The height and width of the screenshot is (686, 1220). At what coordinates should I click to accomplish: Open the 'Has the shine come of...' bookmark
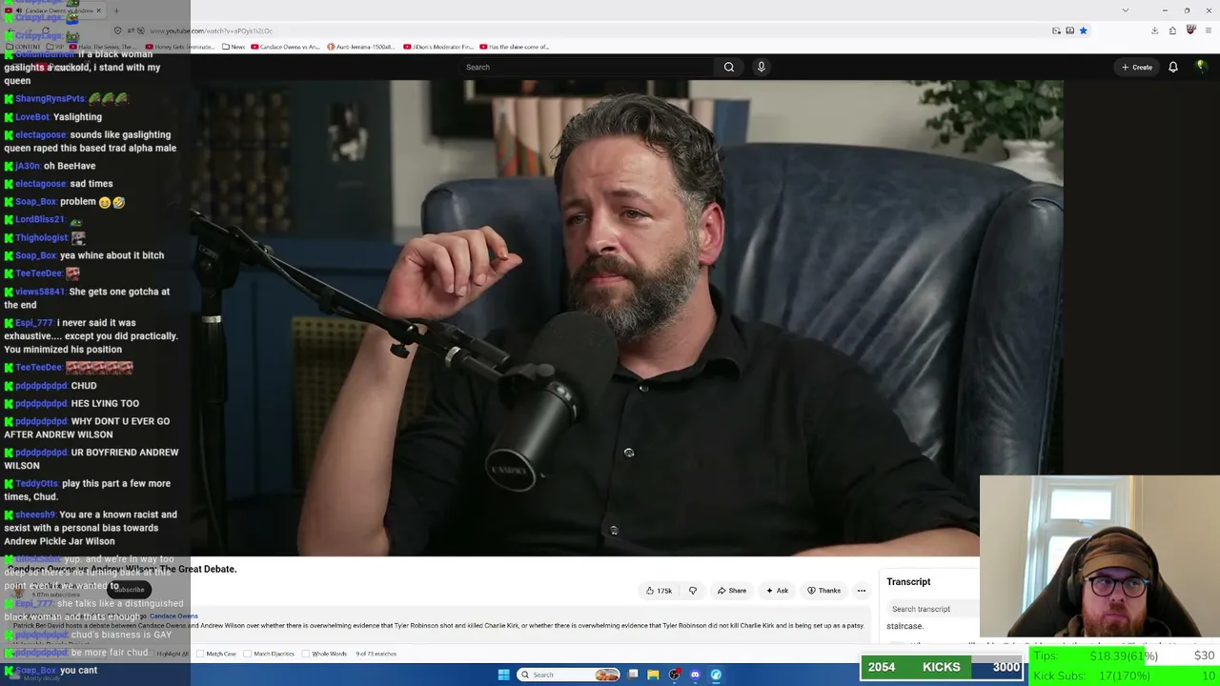pos(515,47)
